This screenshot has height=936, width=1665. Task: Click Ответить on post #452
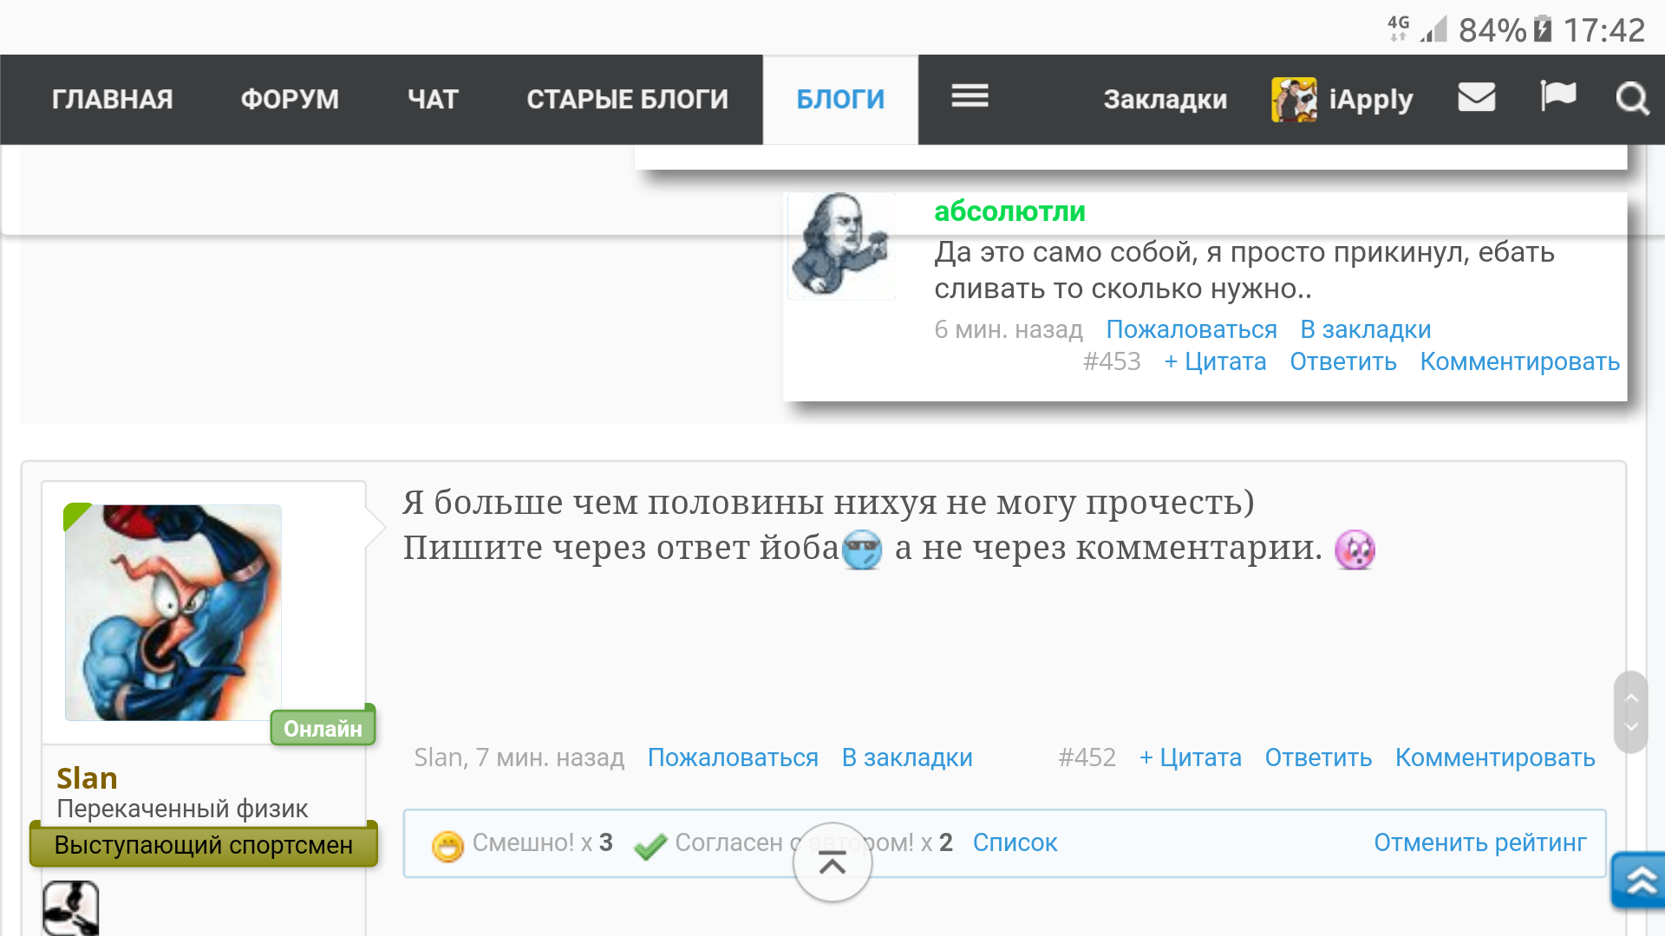[1318, 757]
